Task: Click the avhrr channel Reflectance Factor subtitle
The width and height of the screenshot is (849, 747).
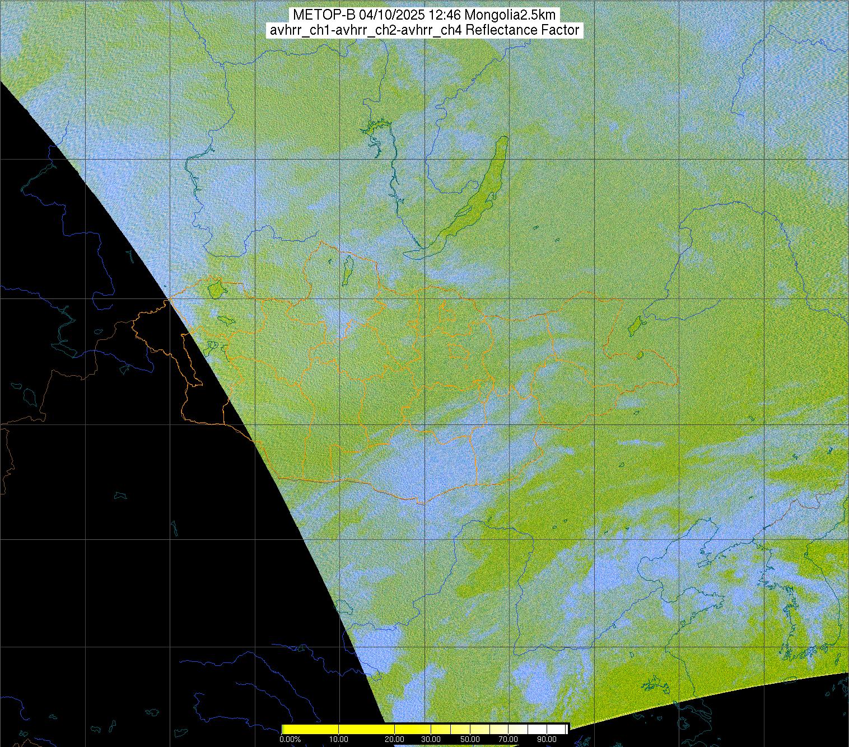Action: pos(424,30)
